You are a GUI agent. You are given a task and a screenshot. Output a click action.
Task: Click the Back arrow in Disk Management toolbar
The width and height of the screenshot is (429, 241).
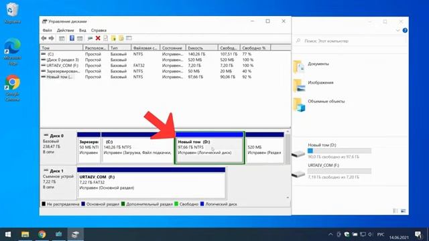click(44, 38)
